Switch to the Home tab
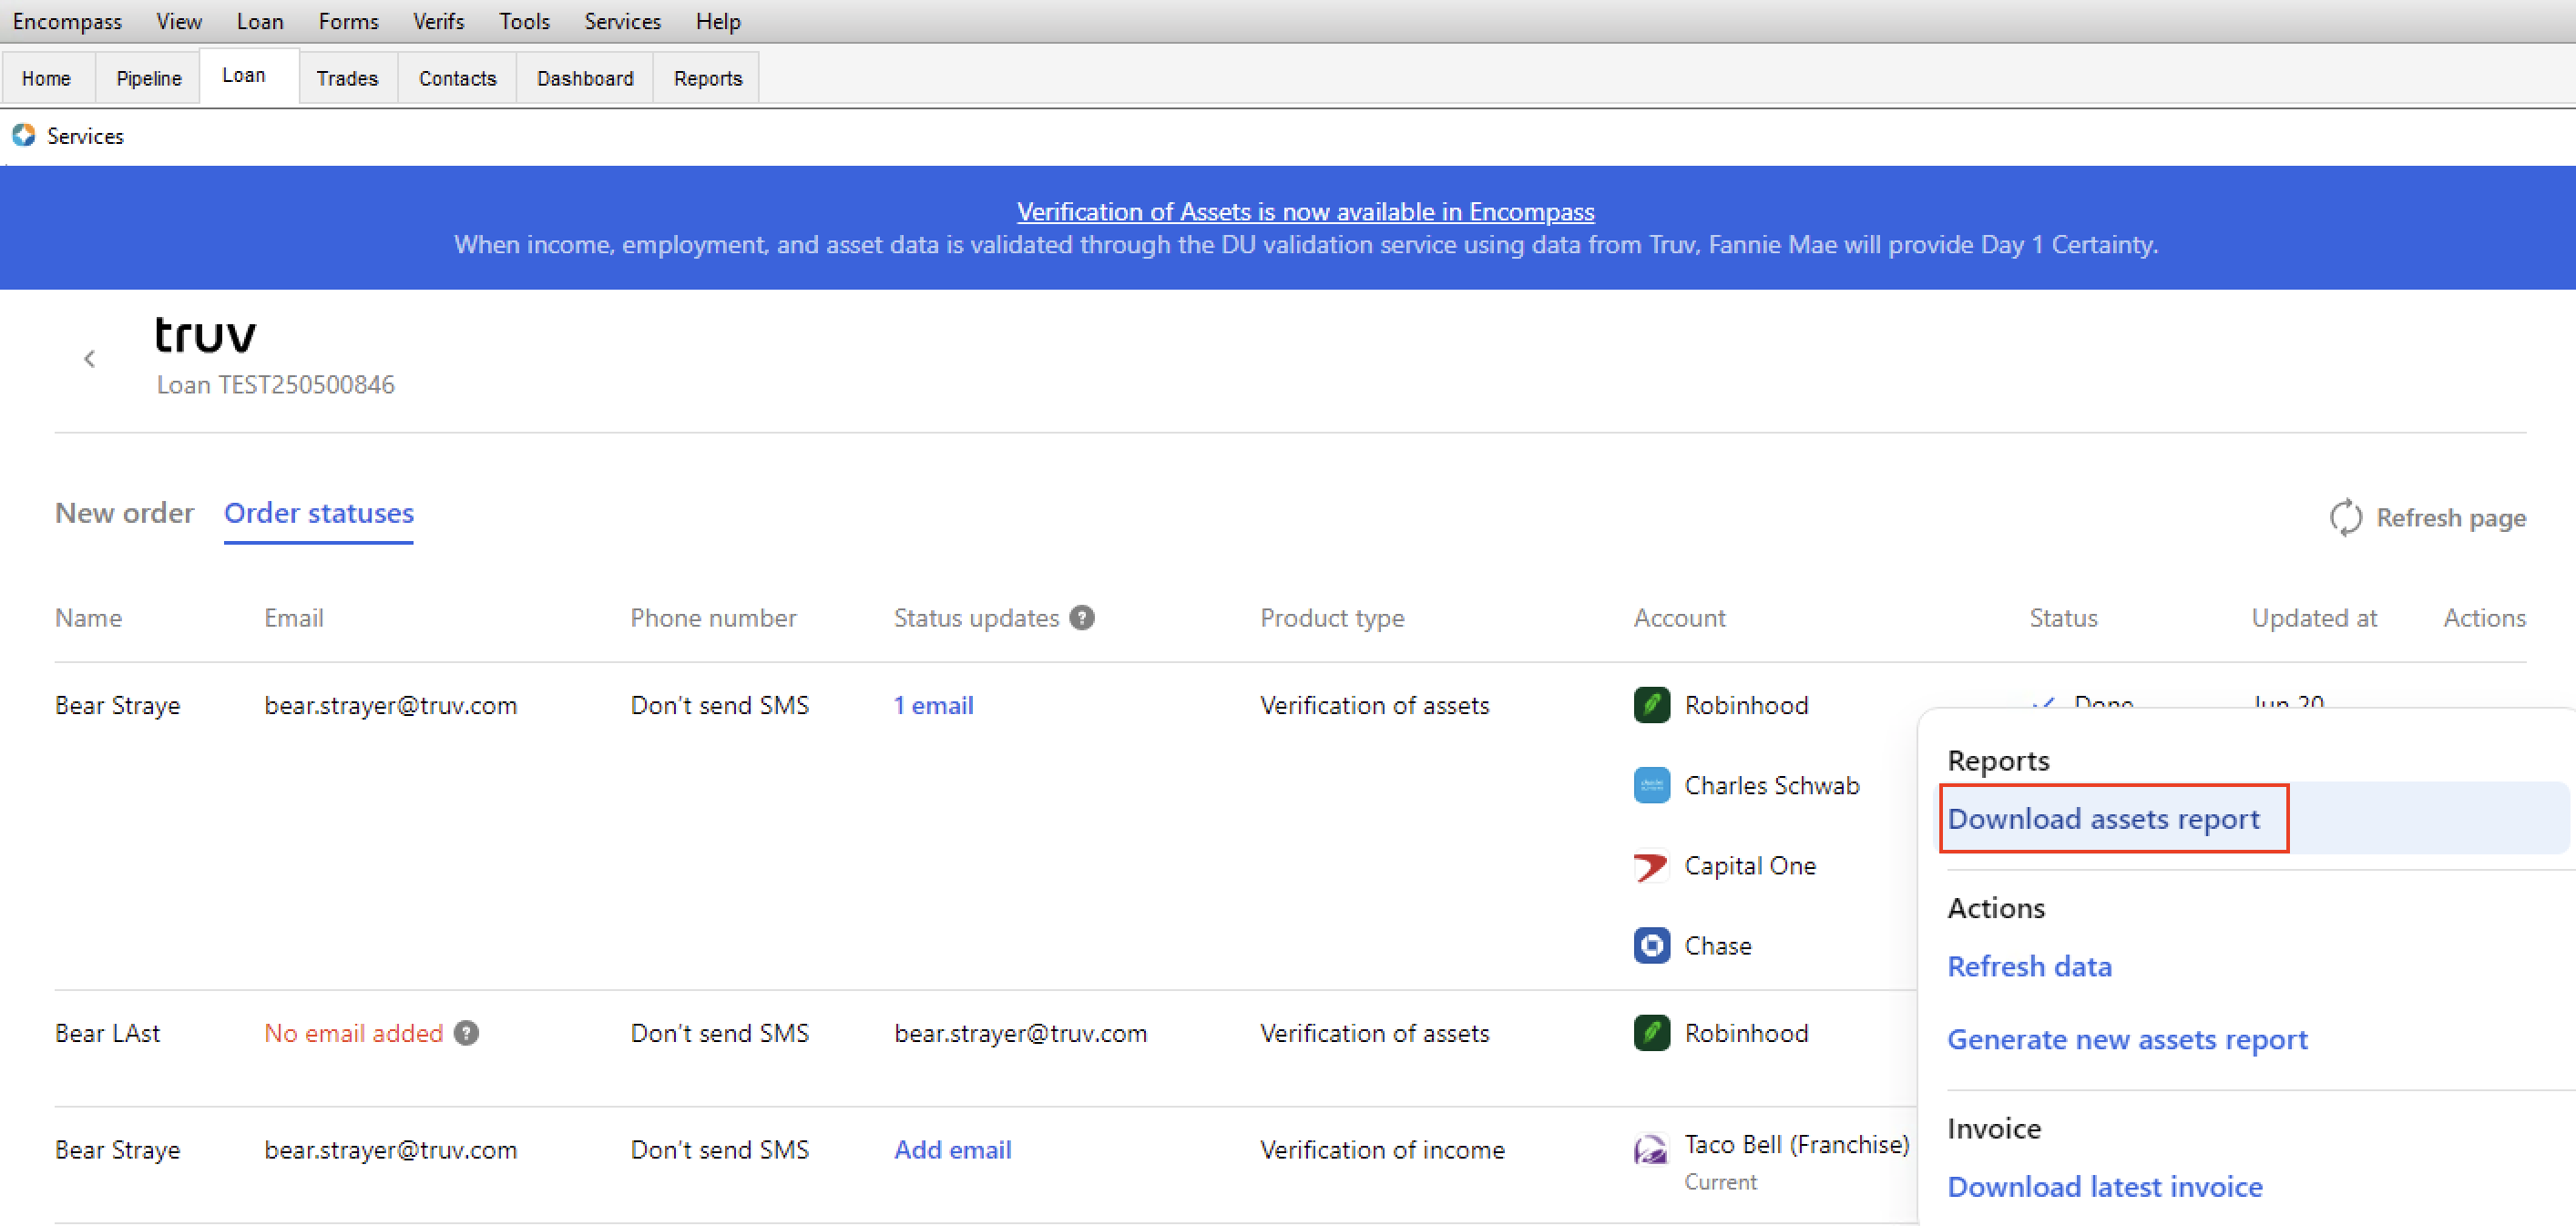Viewport: 2576px width, 1226px height. coord(47,78)
